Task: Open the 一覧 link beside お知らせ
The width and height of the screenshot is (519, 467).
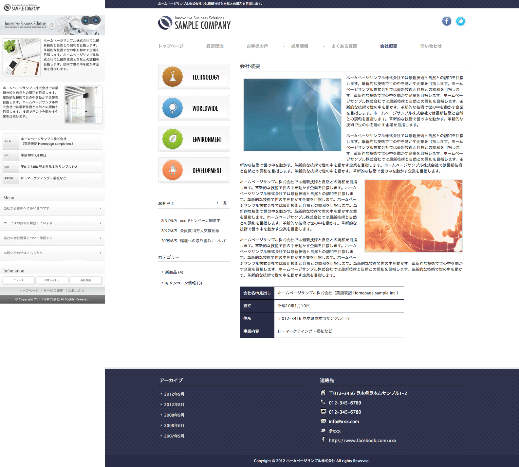Action: click(x=223, y=203)
